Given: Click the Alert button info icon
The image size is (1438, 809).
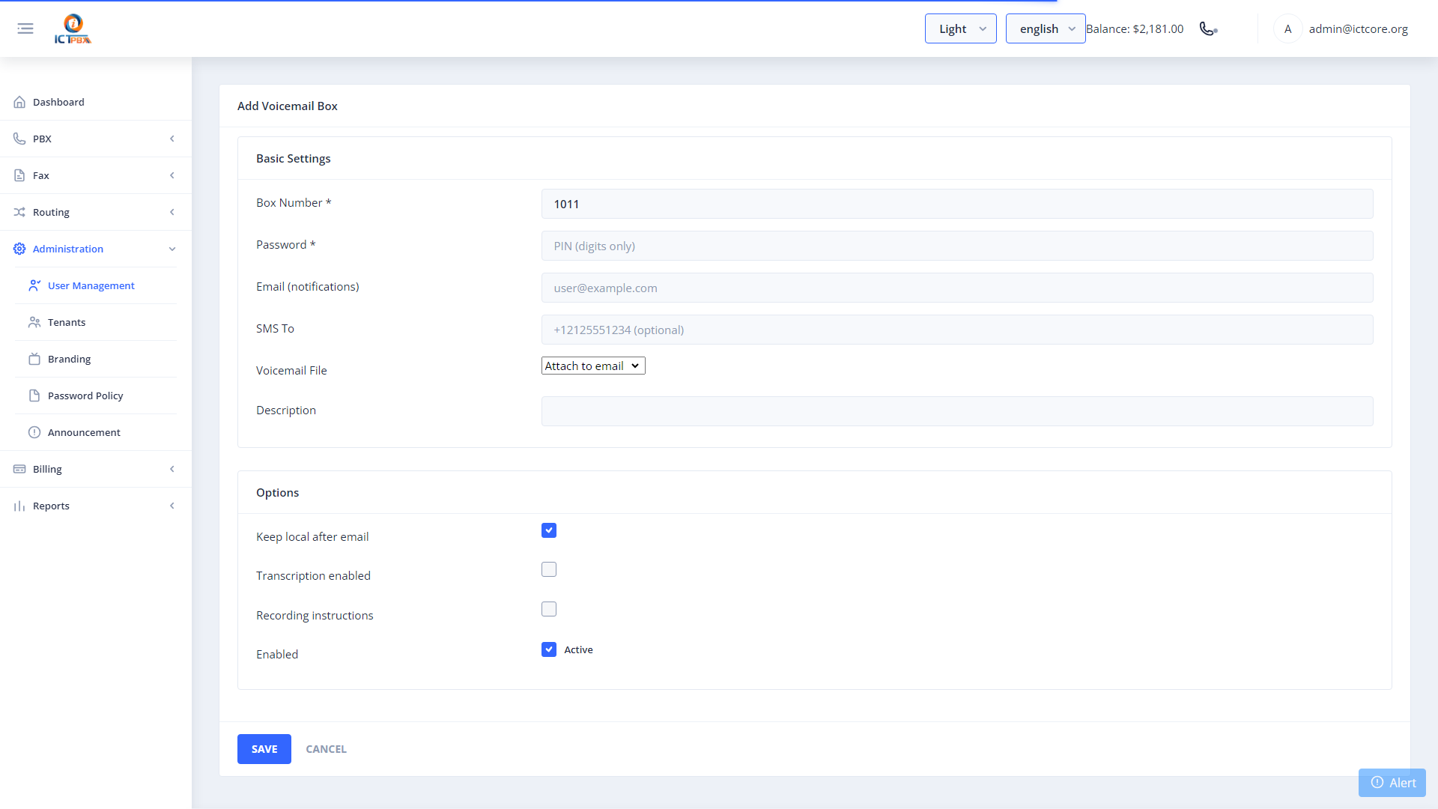Looking at the screenshot, I should 1377,782.
